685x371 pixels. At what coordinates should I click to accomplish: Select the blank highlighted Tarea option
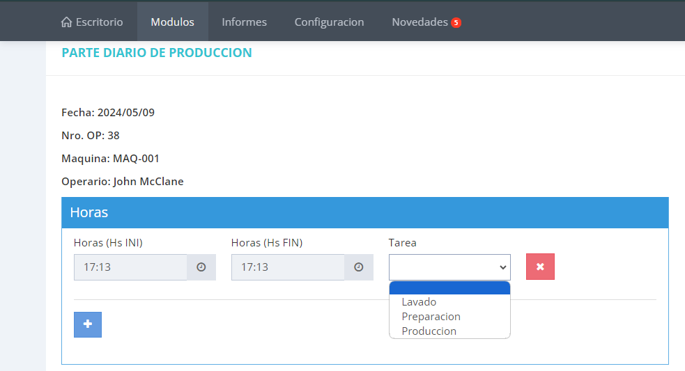click(x=449, y=288)
